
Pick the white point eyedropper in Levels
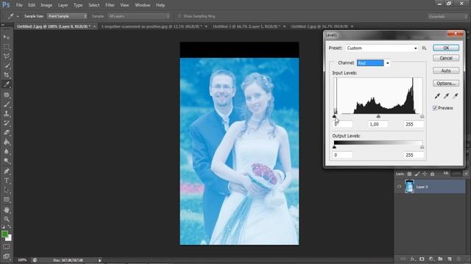point(456,96)
